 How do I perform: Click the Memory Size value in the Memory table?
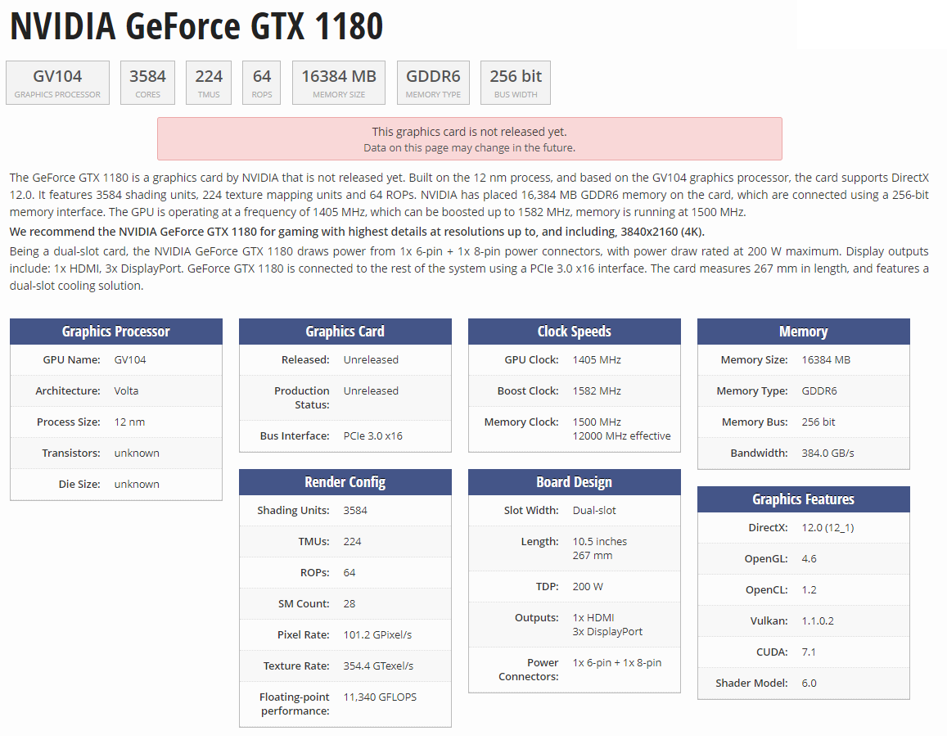[x=826, y=360]
